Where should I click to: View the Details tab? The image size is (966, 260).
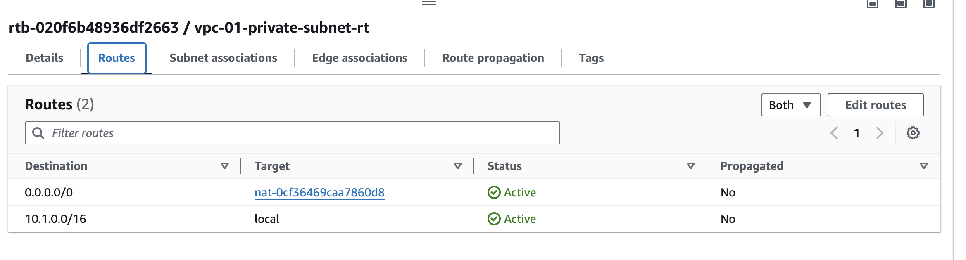pos(45,58)
